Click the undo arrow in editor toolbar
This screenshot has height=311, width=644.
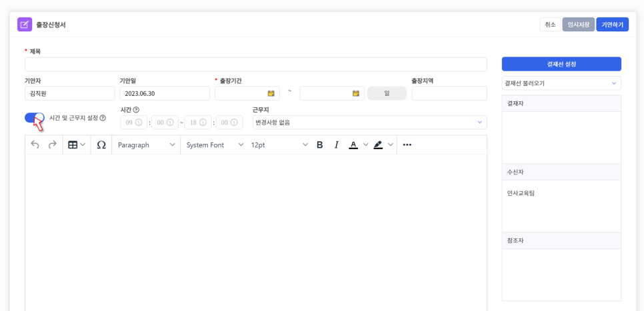[35, 145]
